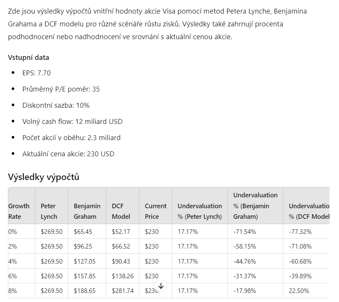Click the $65.45 Benjamin Graham cell
The height and width of the screenshot is (302, 339).
(x=83, y=232)
